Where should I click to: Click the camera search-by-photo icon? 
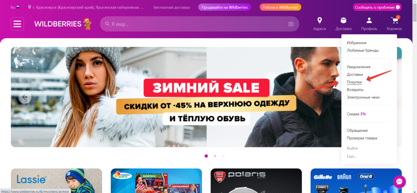[x=291, y=24]
